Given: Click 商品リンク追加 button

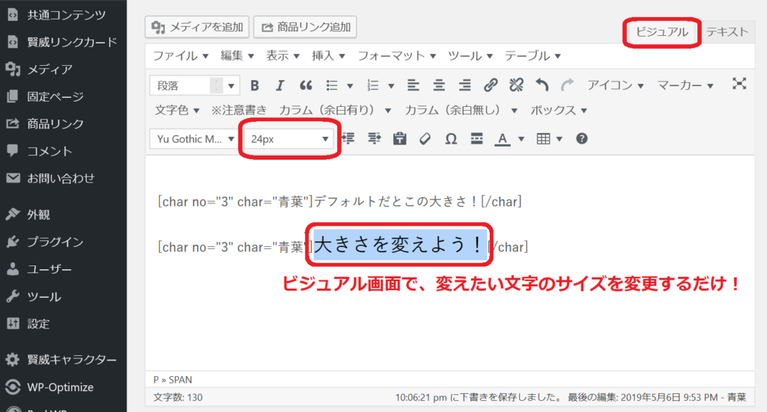Looking at the screenshot, I should 306,27.
